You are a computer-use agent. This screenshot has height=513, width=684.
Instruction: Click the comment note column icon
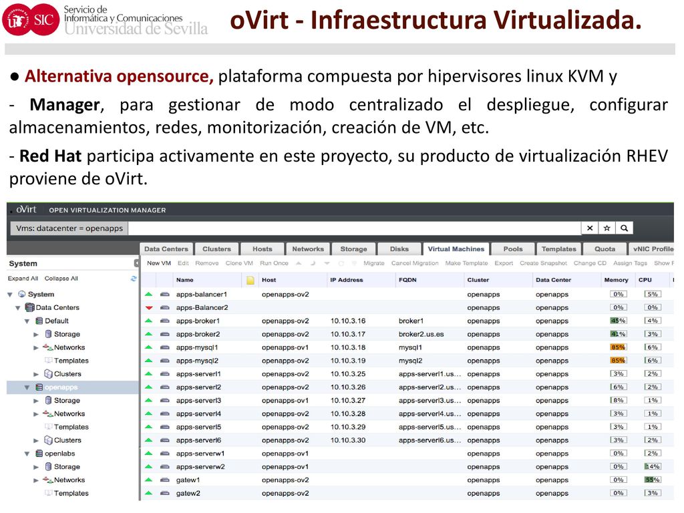coord(250,280)
